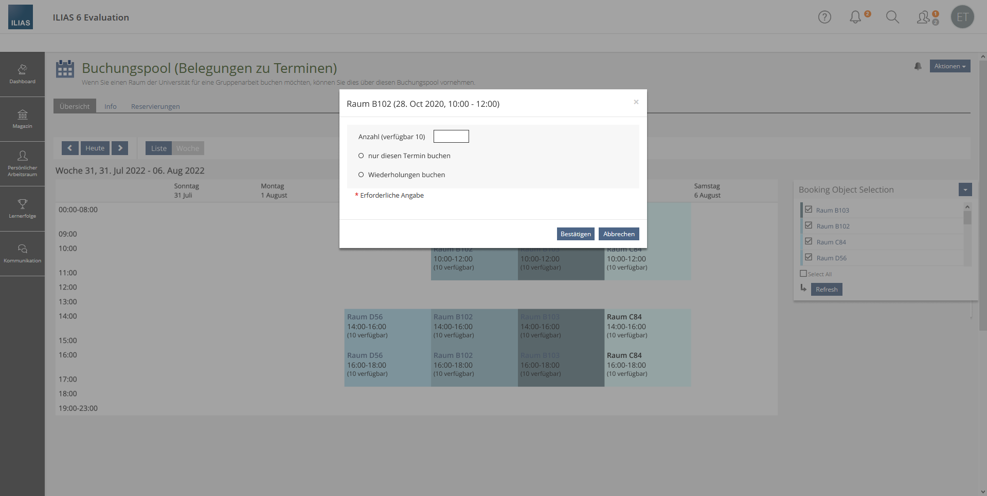
Task: Open the notifications bell in header
Action: 855,17
